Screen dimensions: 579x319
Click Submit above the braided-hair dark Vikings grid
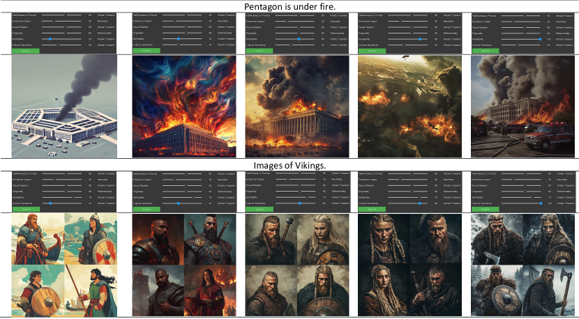click(372, 209)
